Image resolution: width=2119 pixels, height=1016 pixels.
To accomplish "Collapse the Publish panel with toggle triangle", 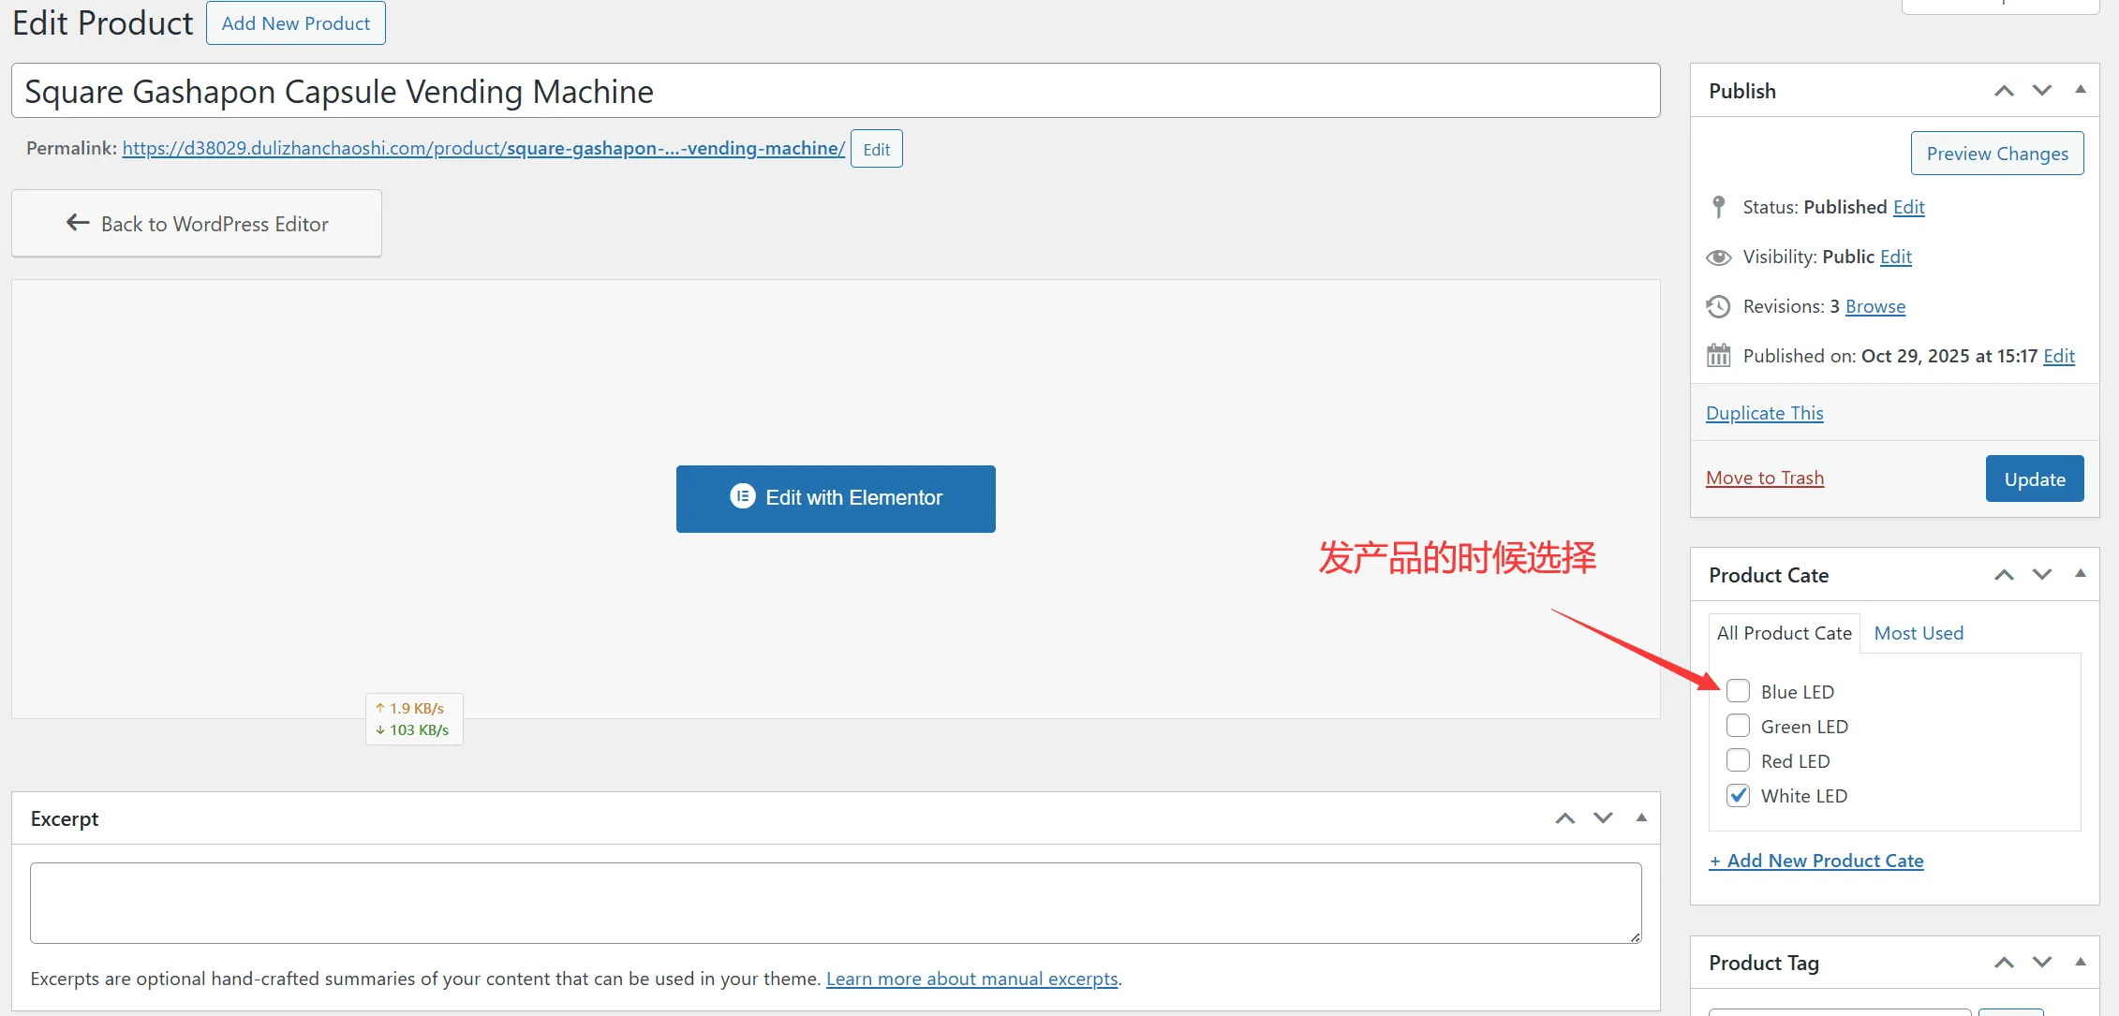I will coord(2081,90).
